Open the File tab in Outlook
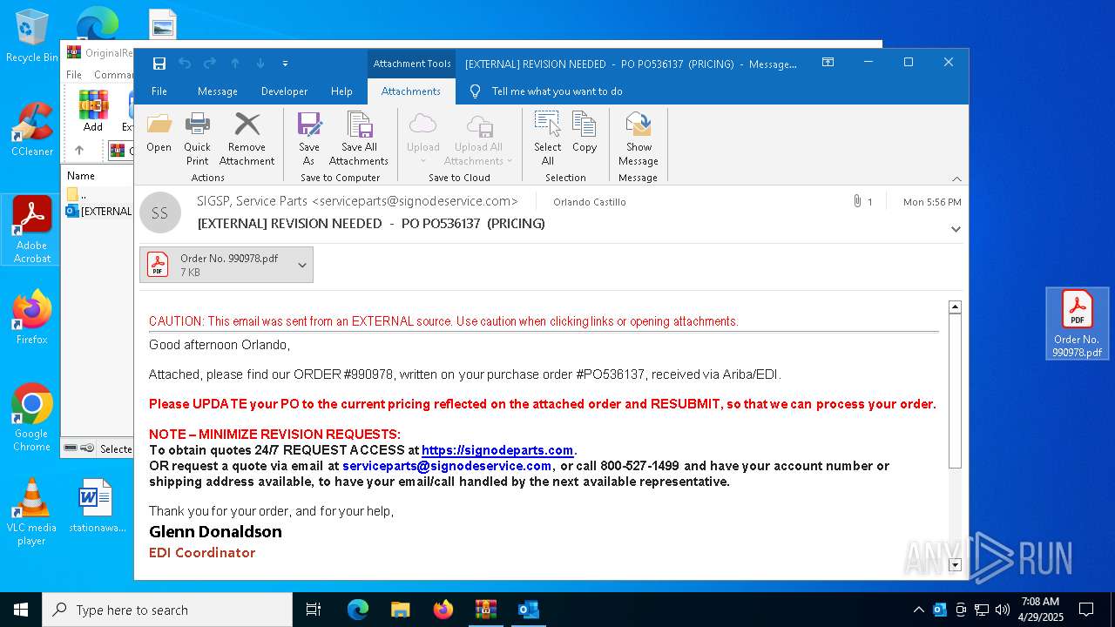Viewport: 1115px width, 627px height. [159, 91]
